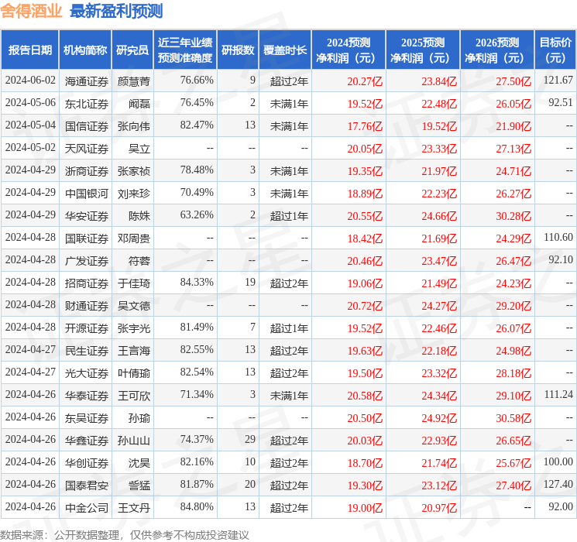This screenshot has height=542, width=577.
Task: Open the 海通证券 institution entry
Action: pyautogui.click(x=87, y=81)
